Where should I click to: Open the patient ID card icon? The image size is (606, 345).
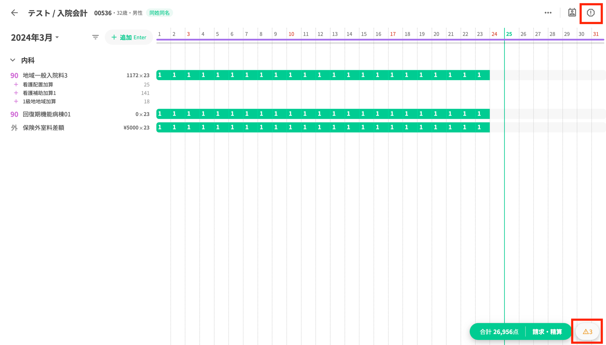click(572, 13)
